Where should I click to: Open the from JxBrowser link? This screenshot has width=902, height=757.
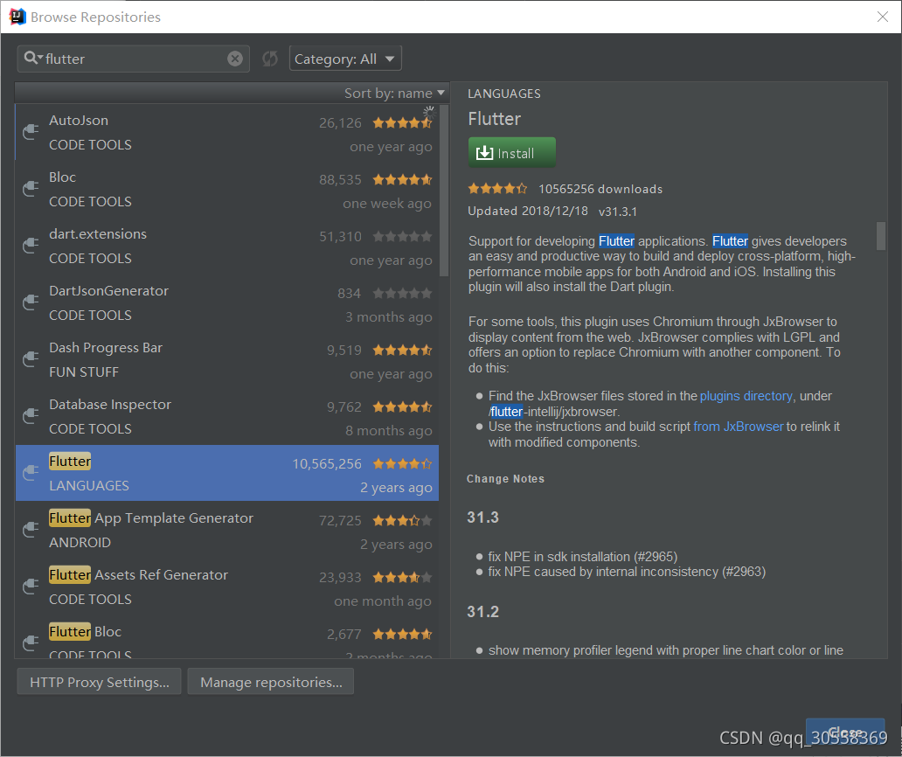738,427
